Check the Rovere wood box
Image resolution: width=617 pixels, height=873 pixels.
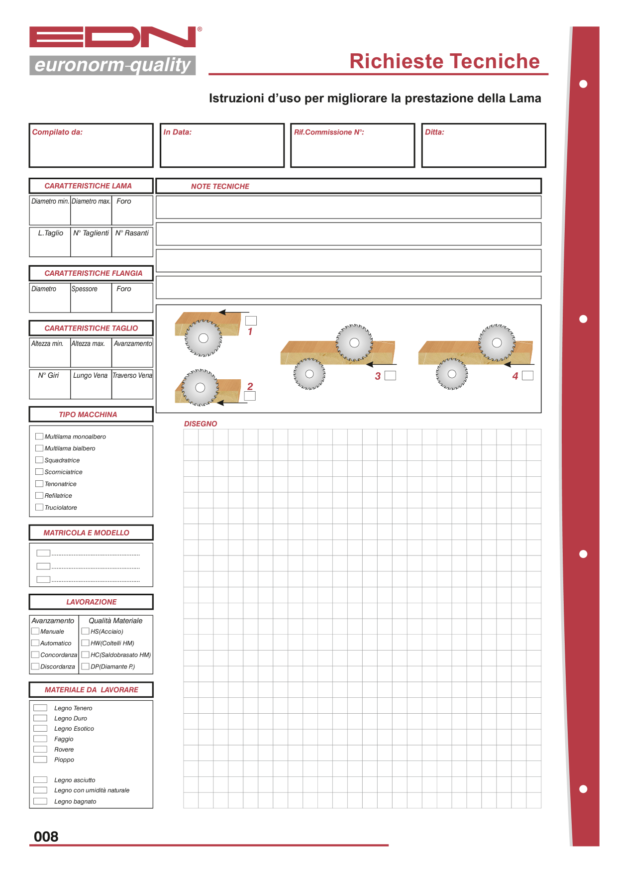pyautogui.click(x=40, y=749)
